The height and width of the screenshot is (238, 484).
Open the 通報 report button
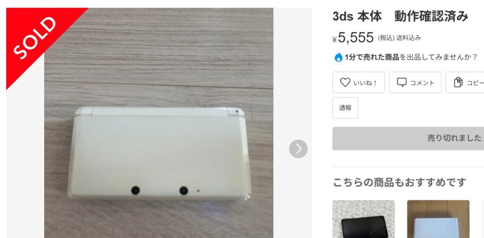tap(345, 108)
